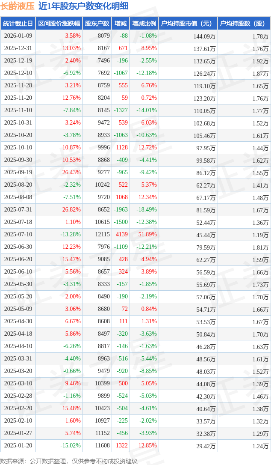Click the 户均持股市值（元） column header

coord(188,24)
